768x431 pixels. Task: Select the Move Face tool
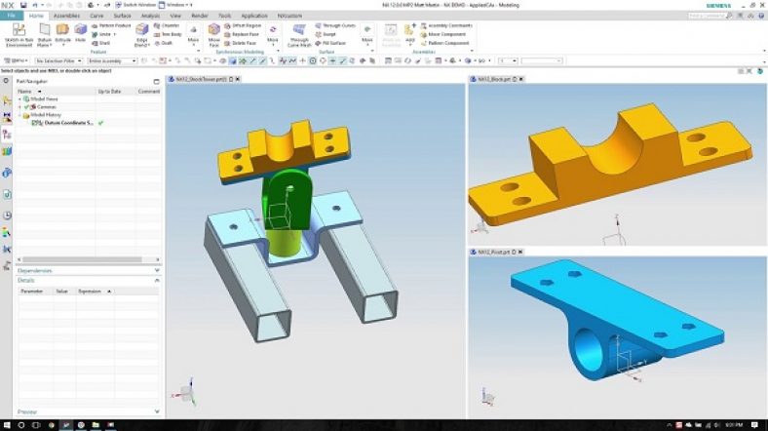(x=214, y=35)
